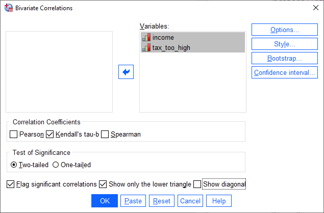The width and height of the screenshot is (324, 213).
Task: Click inside the empty source variable list
Action: (x=59, y=72)
